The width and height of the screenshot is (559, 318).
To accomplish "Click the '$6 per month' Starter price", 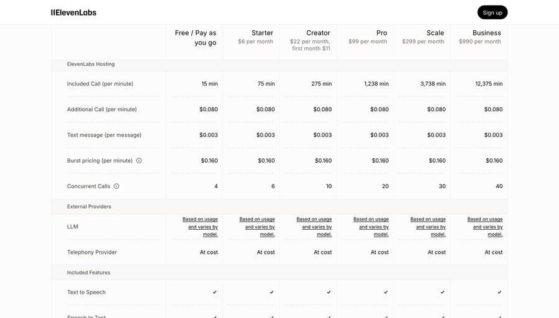I will click(256, 42).
